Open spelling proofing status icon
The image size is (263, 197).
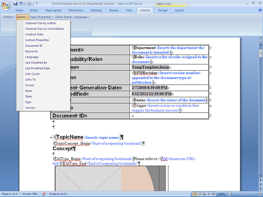coord(44,194)
